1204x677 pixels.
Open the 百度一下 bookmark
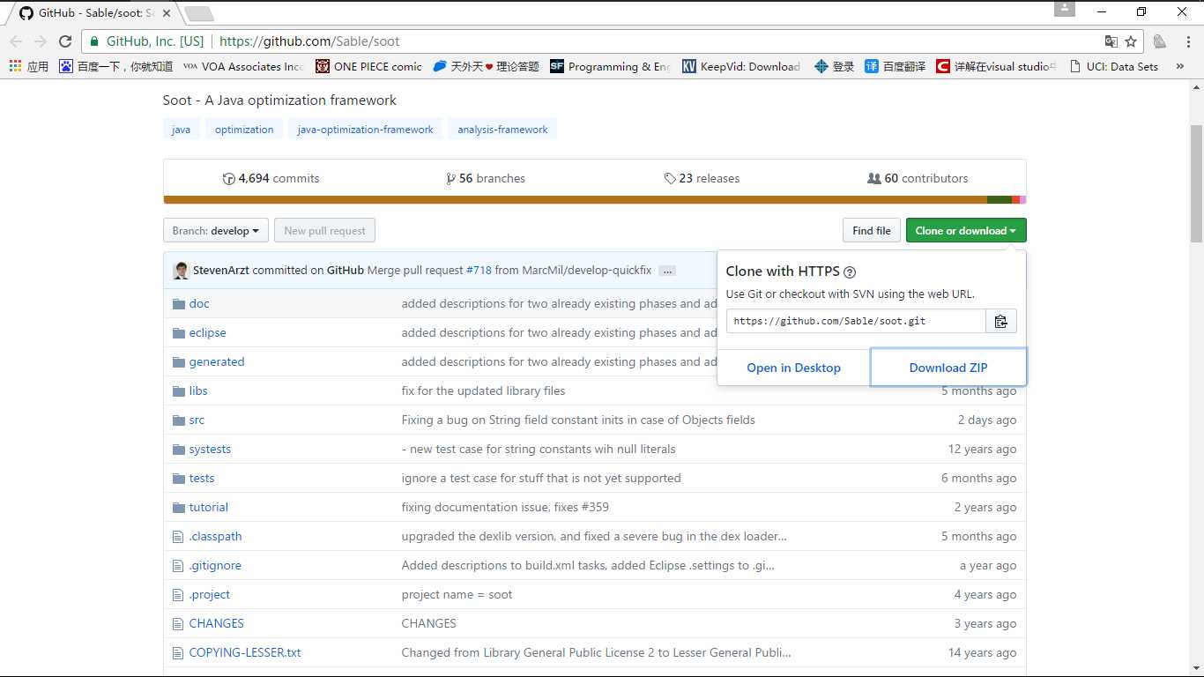[x=115, y=66]
